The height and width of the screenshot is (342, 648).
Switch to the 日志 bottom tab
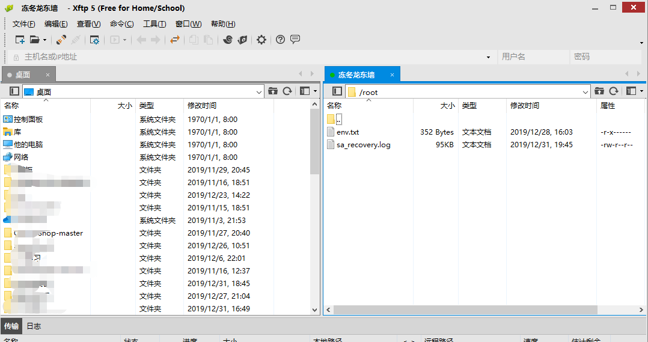(34, 326)
